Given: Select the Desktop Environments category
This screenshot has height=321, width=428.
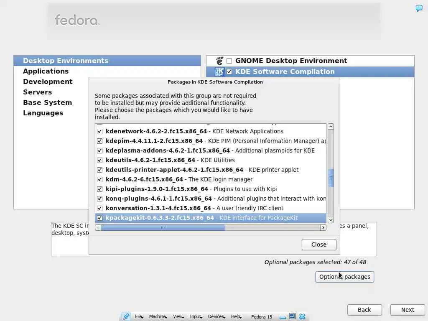Looking at the screenshot, I should coord(107,61).
